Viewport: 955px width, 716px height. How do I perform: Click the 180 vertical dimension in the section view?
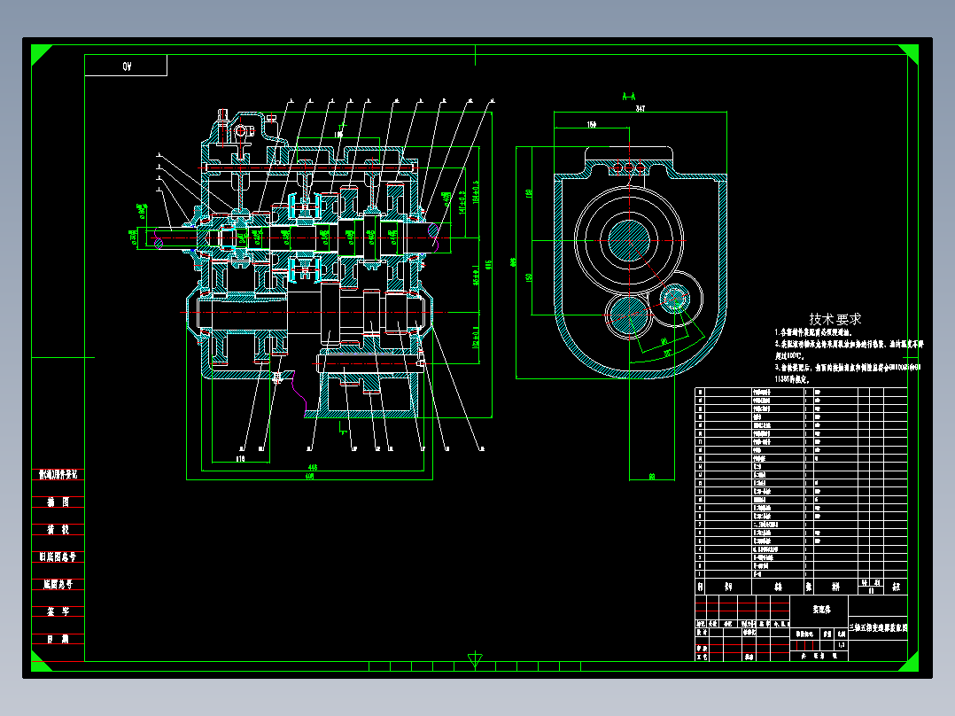coord(529,193)
